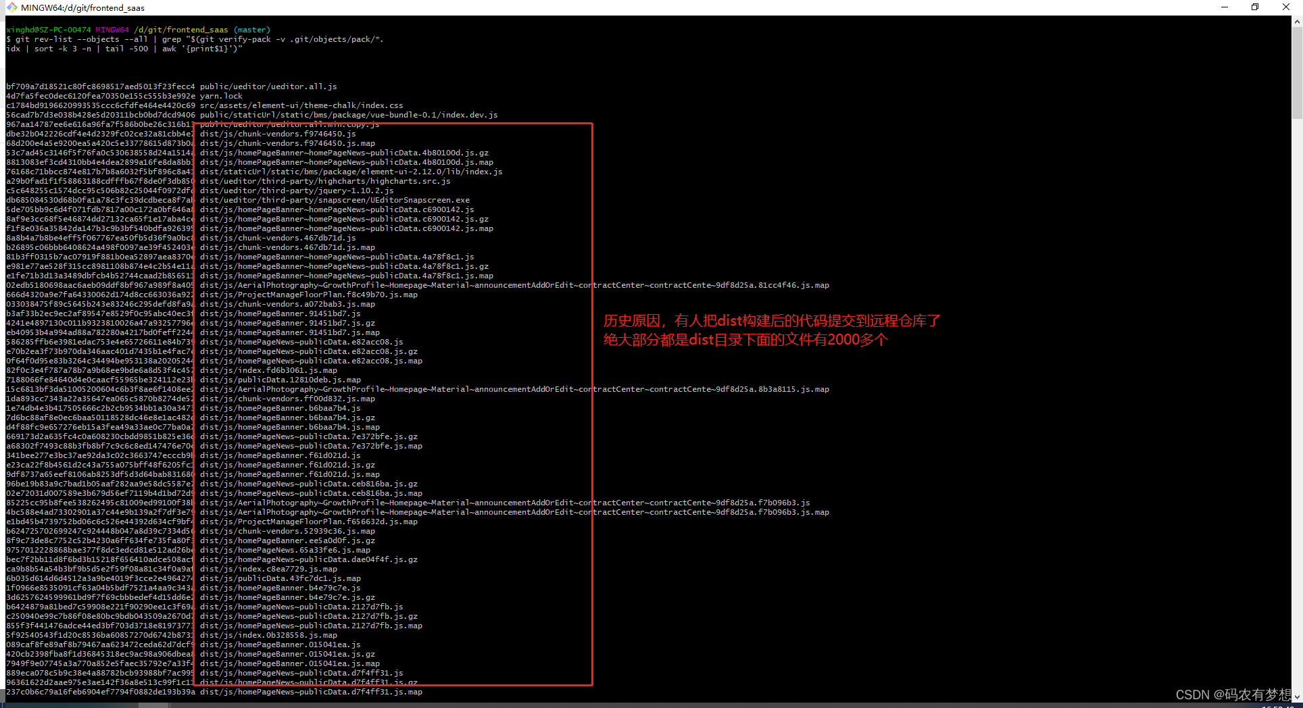Select the 'UEditorSnapscreen.exe' file path

335,200
